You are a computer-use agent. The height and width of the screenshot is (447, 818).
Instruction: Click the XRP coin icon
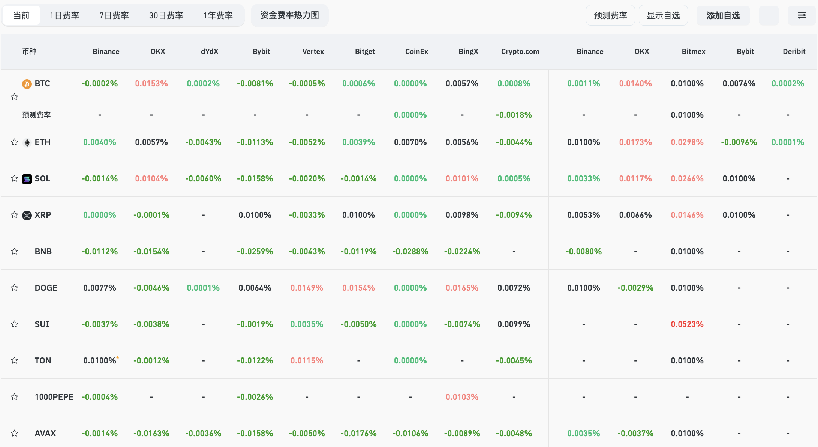coord(27,215)
